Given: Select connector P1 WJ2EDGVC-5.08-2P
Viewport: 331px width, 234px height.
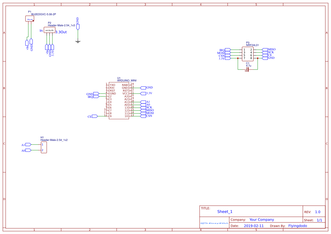Looking at the screenshot, I should [29, 18].
